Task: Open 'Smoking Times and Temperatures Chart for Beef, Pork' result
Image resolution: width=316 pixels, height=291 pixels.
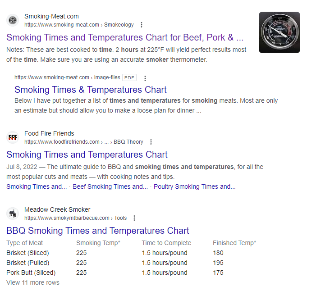Action: tap(125, 37)
